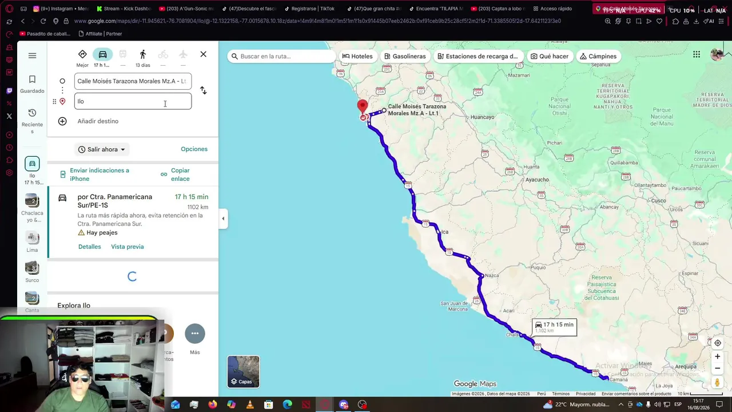The height and width of the screenshot is (412, 732).
Task: Click the destination field Ilo
Action: tap(133, 101)
